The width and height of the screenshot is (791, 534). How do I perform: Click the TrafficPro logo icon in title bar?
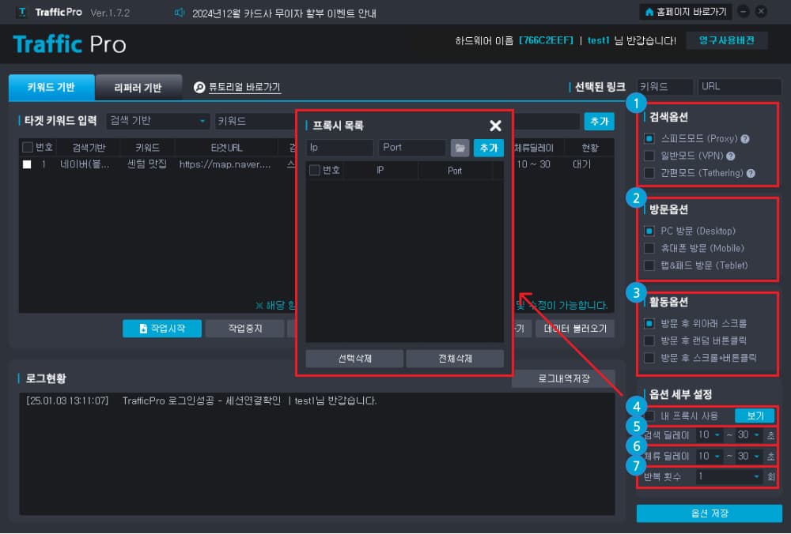click(21, 13)
